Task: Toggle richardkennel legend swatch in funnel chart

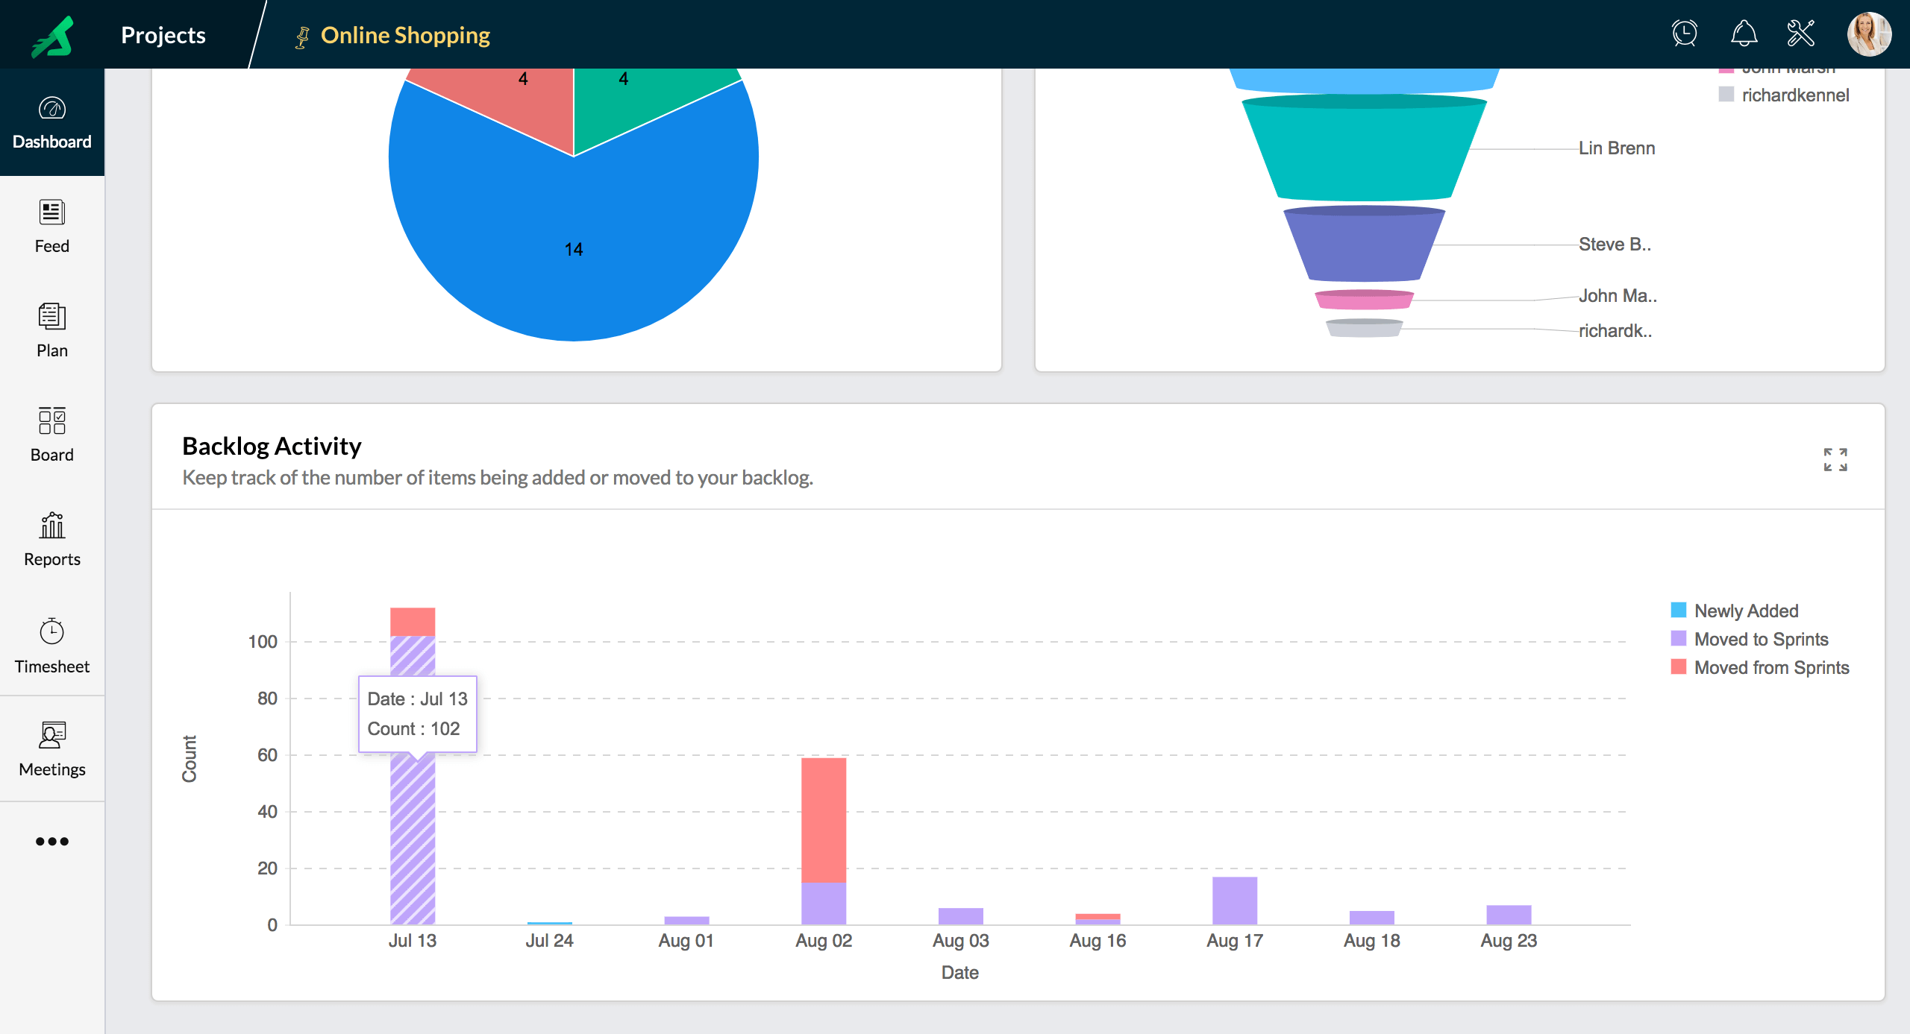Action: [x=1726, y=95]
